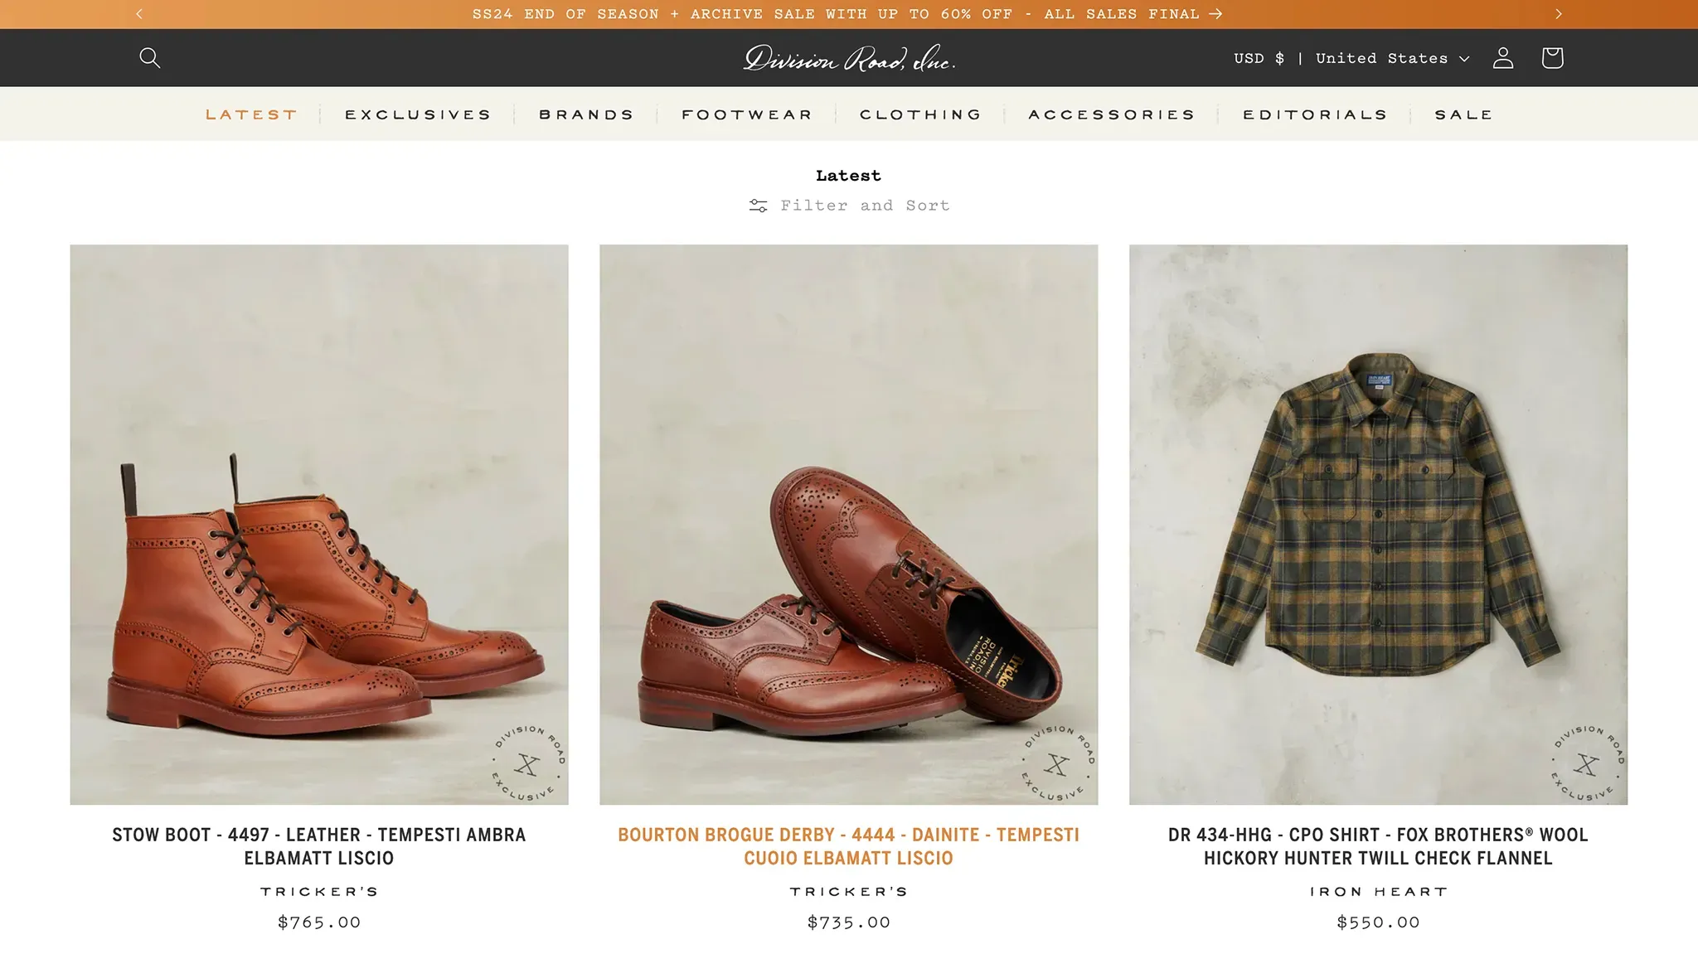Click the Filter and Sort sliders icon
Image resolution: width=1698 pixels, height=954 pixels.
[758, 206]
